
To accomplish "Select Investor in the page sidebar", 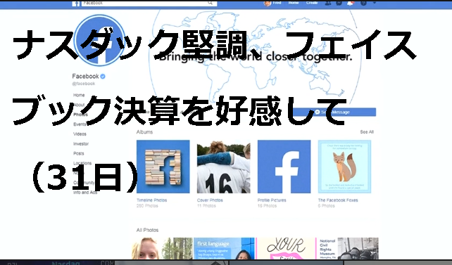I will coord(81,144).
